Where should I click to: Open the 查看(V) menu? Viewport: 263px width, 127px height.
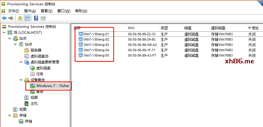click(x=46, y=11)
